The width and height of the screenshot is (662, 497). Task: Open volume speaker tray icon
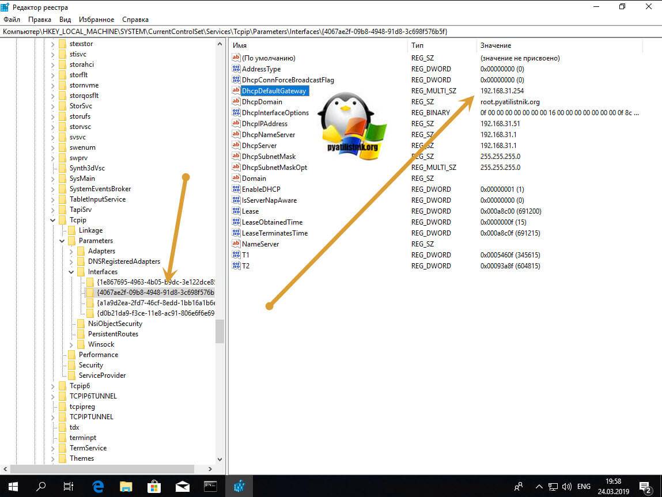(566, 487)
